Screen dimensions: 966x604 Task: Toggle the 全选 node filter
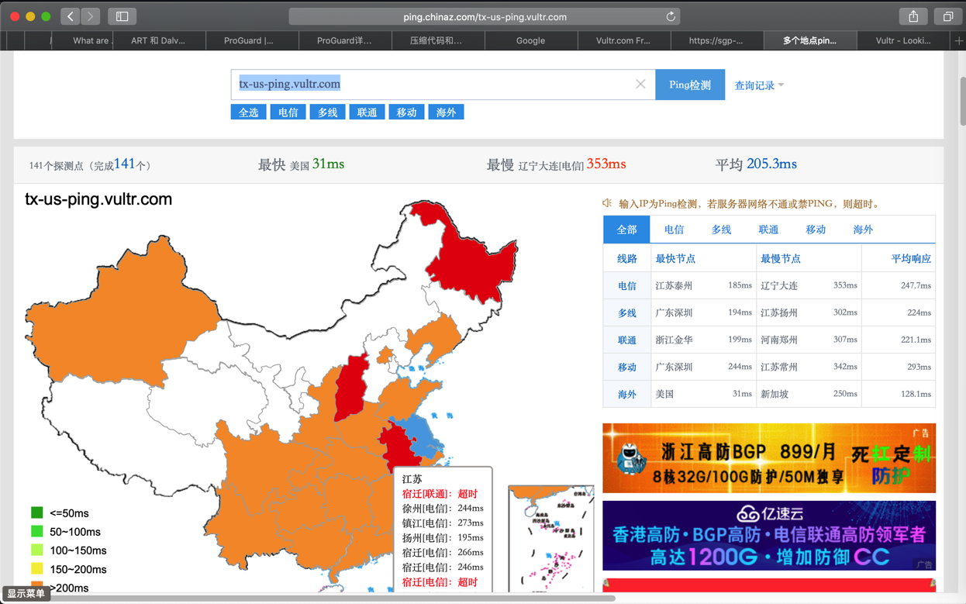(248, 112)
